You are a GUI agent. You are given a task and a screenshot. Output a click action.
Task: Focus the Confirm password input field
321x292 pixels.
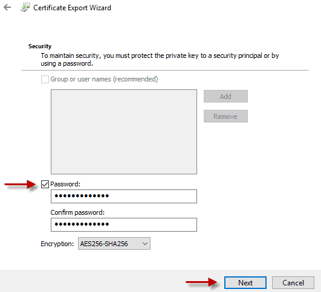tap(124, 224)
